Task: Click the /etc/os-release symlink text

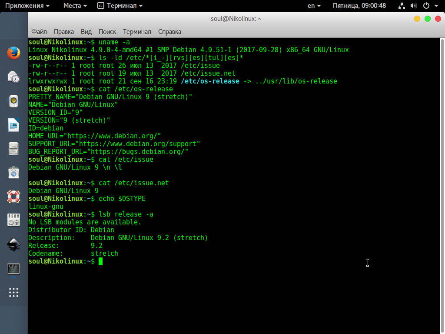Action: pyautogui.click(x=210, y=81)
